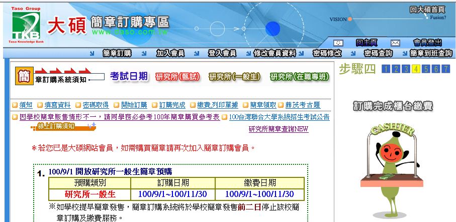Select the 研究所(甄試) tab
Image resolution: width=456 pixels, height=222 pixels.
pos(177,77)
